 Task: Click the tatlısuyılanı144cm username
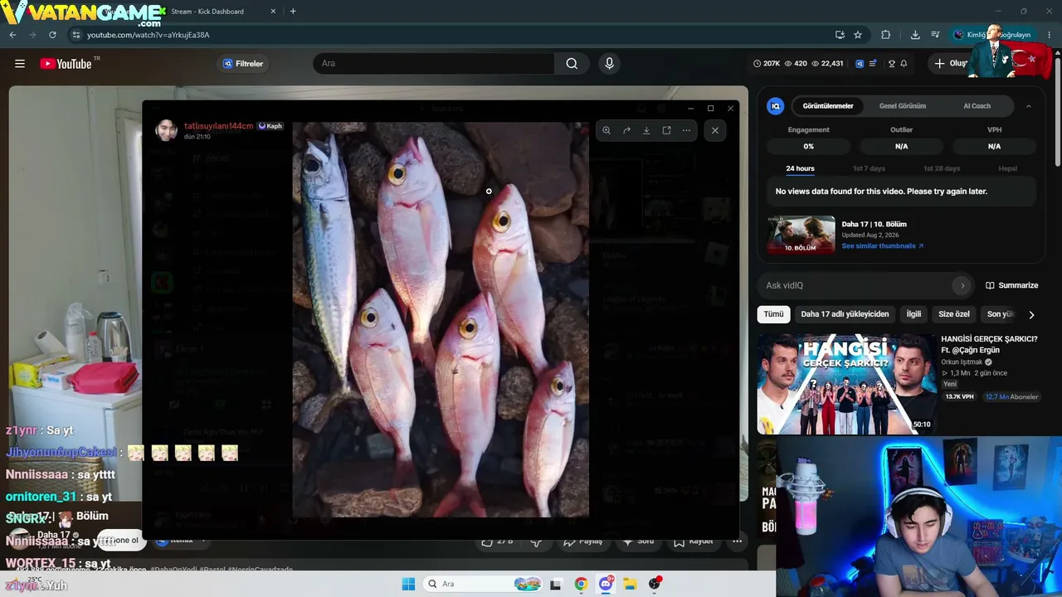219,126
